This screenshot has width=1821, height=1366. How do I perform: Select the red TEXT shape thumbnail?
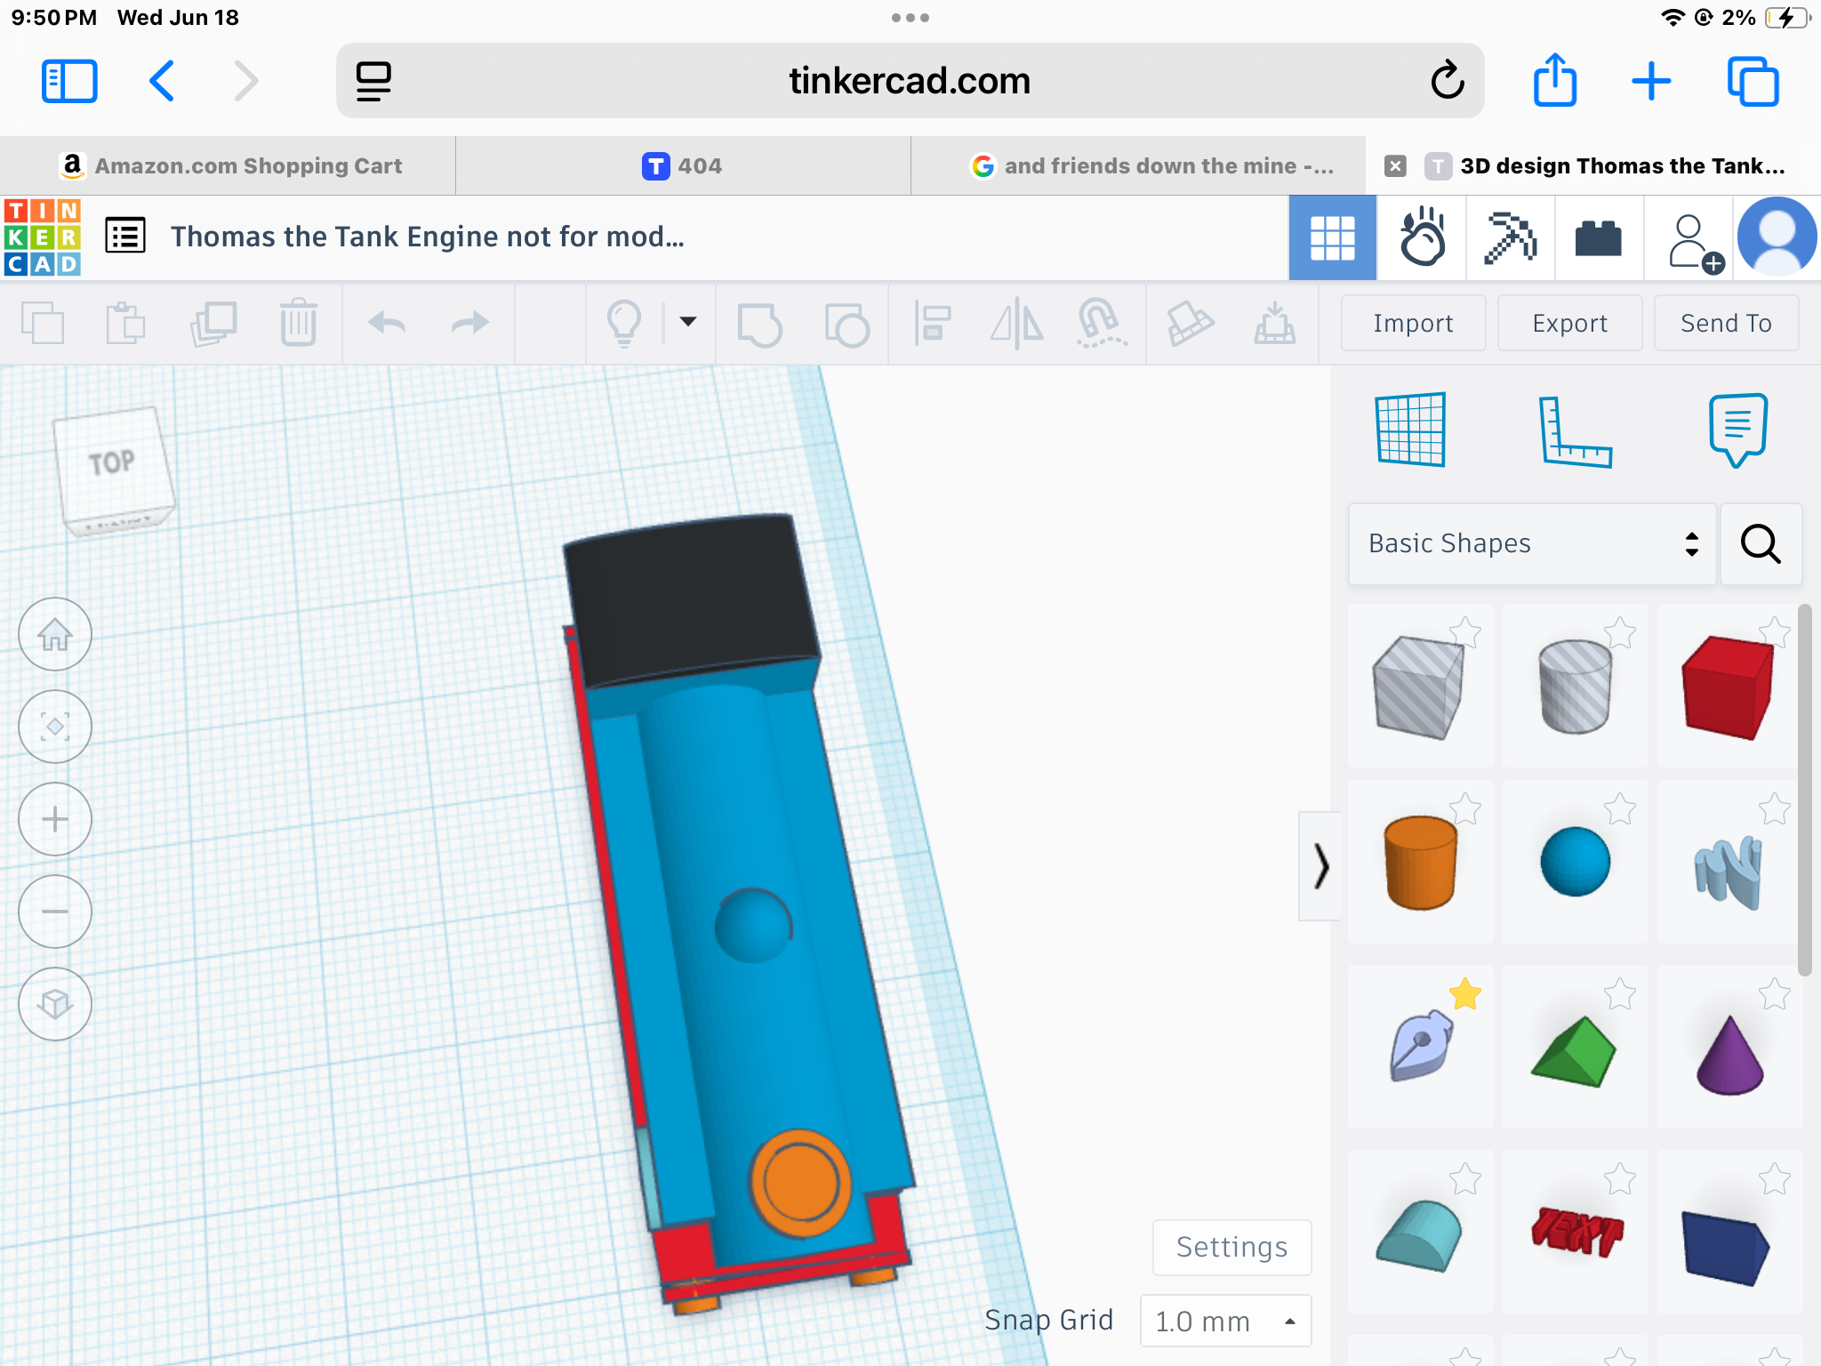click(x=1576, y=1232)
